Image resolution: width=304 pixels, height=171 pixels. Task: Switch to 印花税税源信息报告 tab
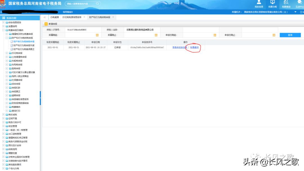pyautogui.click(x=71, y=17)
